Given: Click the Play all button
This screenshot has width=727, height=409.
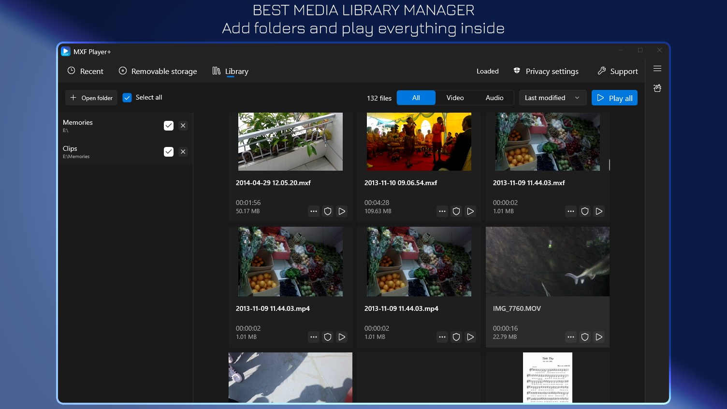Looking at the screenshot, I should point(614,97).
